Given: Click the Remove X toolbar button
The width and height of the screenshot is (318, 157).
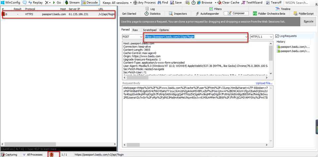Looking at the screenshot, I should tap(48, 3).
